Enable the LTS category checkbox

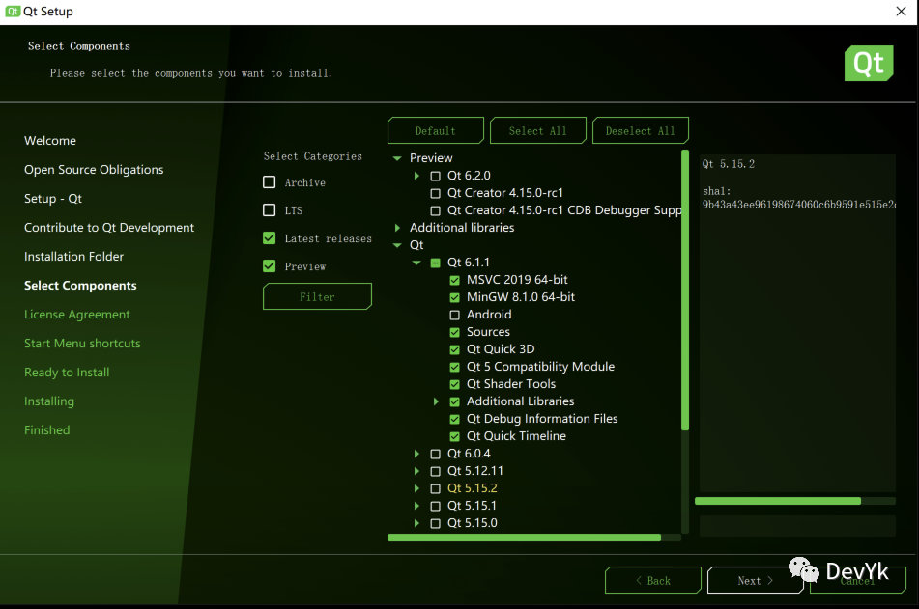[x=270, y=210]
